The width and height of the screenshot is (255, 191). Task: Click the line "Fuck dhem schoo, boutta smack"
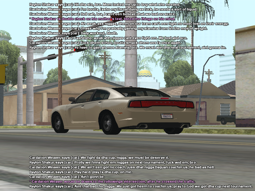[x=105, y=43]
